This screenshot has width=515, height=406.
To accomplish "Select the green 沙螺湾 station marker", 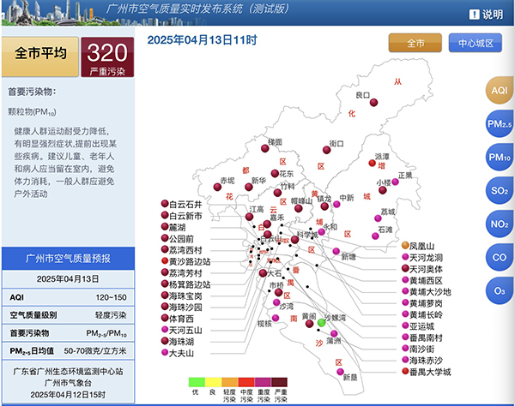I will point(322,323).
